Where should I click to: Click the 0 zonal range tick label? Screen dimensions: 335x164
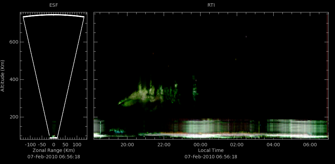click(x=54, y=145)
